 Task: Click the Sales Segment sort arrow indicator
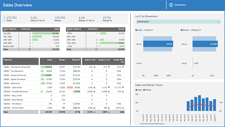tap(4, 31)
